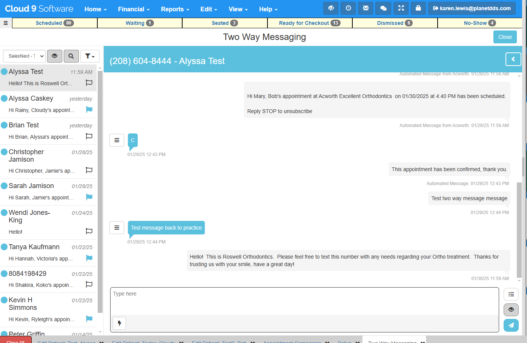Open the 8084198429 conversation
Screen dimensions: 527x343
[x=48, y=280]
